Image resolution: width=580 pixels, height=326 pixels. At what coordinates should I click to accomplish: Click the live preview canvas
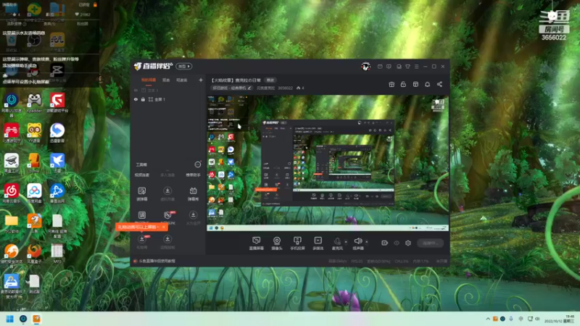click(x=328, y=163)
